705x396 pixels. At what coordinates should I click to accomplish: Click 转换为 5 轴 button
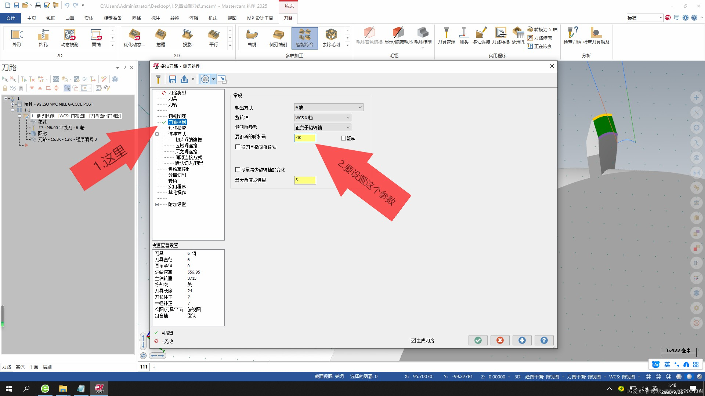point(542,29)
